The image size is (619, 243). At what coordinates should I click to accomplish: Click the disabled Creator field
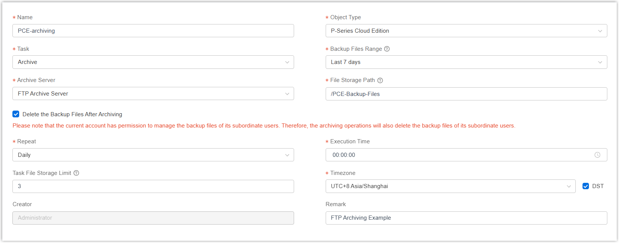153,218
